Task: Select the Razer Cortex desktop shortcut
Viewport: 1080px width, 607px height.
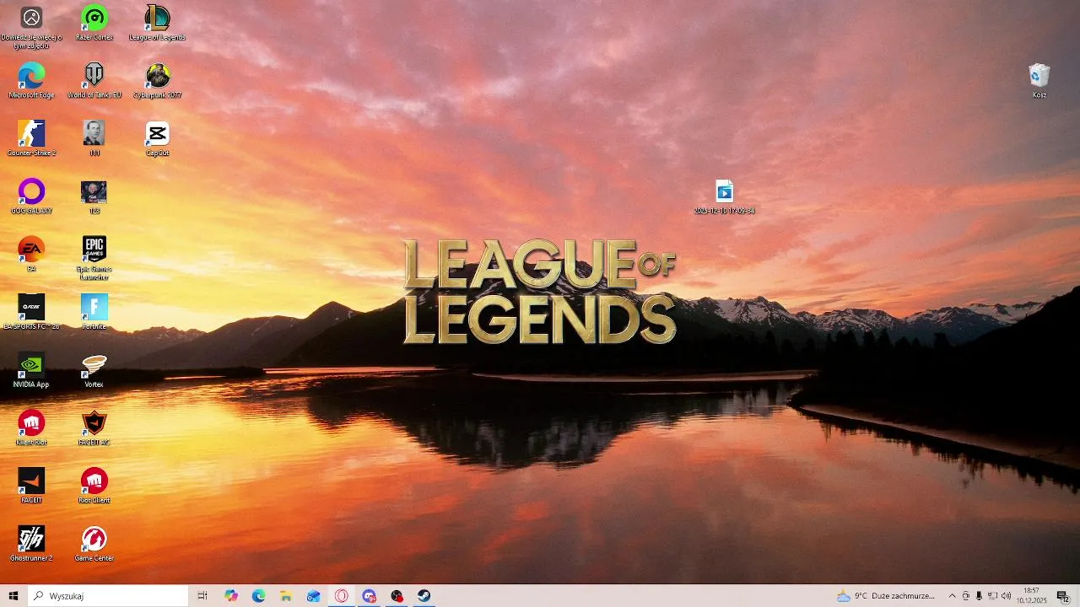Action: 94,23
